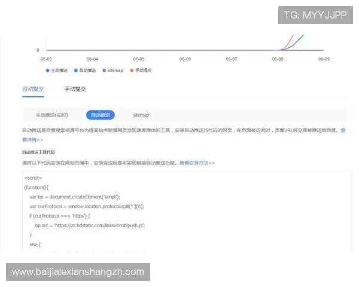Toggle the 主动推送 legend dot
Screen dimensions: 359x287
point(48,71)
